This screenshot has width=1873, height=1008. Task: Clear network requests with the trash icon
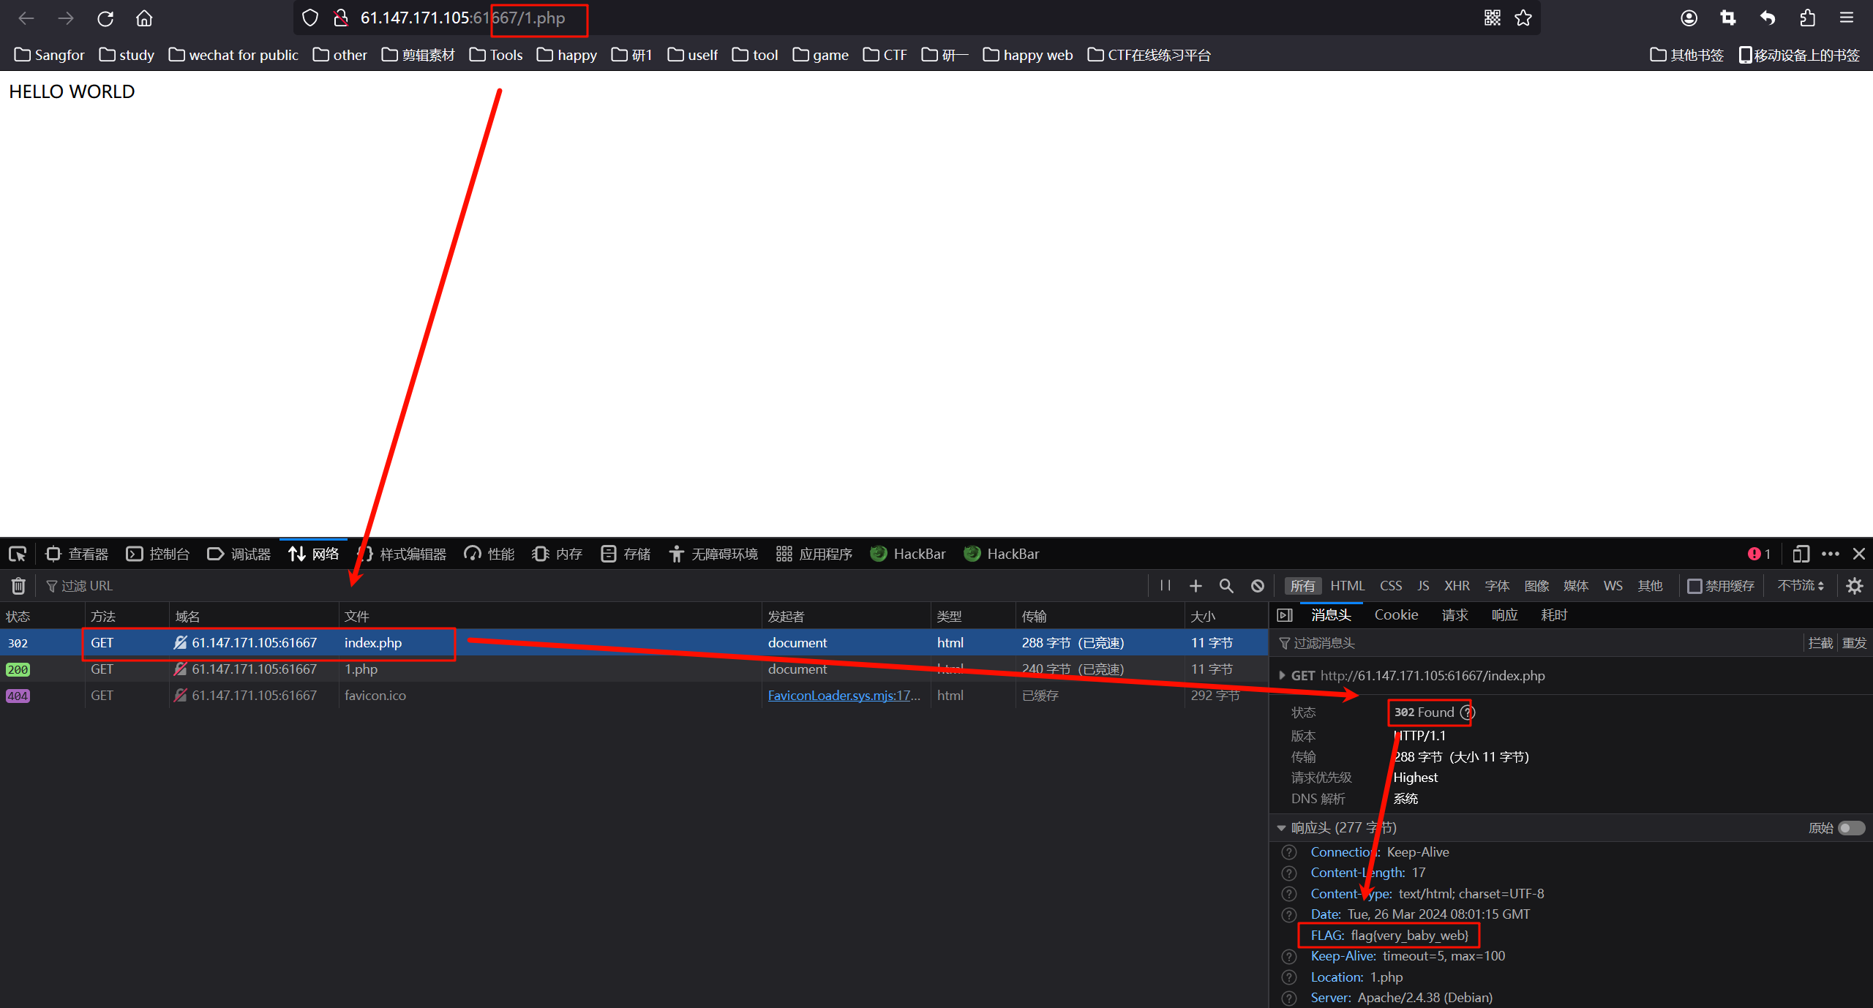click(18, 586)
